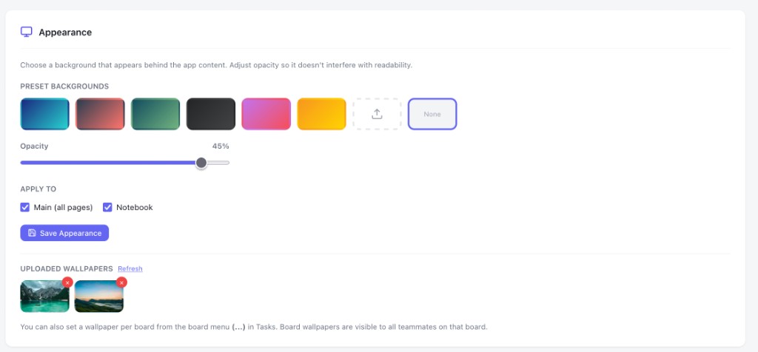This screenshot has height=352, width=758.
Task: Select the blue-to-teal gradient background
Action: (45, 114)
